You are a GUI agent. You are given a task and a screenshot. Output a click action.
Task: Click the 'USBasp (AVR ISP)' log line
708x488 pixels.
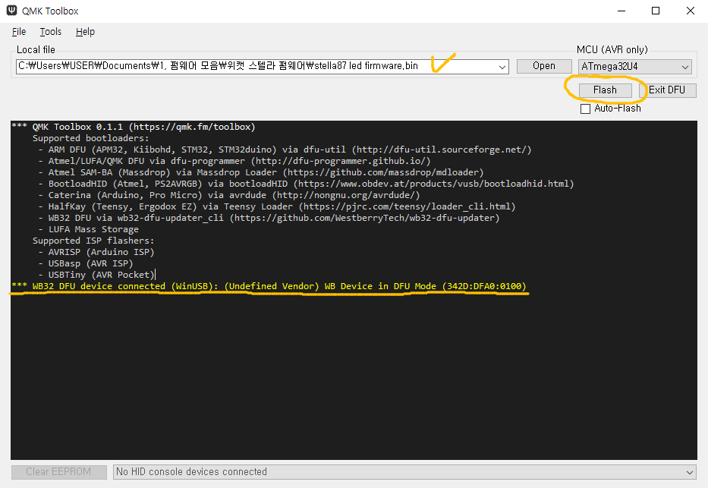pyautogui.click(x=86, y=263)
